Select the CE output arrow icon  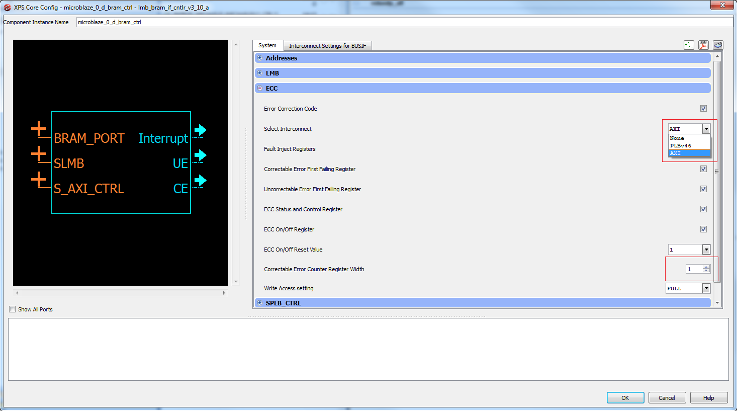tap(200, 181)
